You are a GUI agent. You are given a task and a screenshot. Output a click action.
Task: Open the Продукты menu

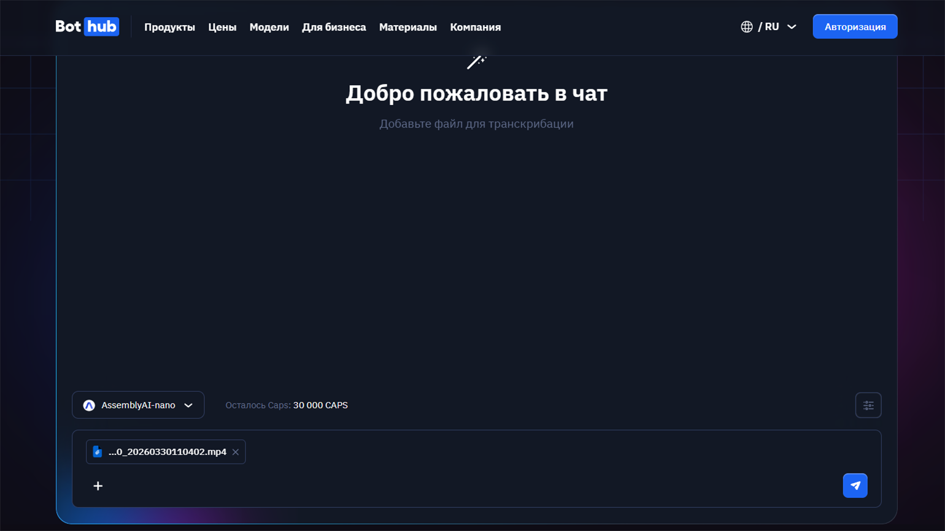coord(169,27)
